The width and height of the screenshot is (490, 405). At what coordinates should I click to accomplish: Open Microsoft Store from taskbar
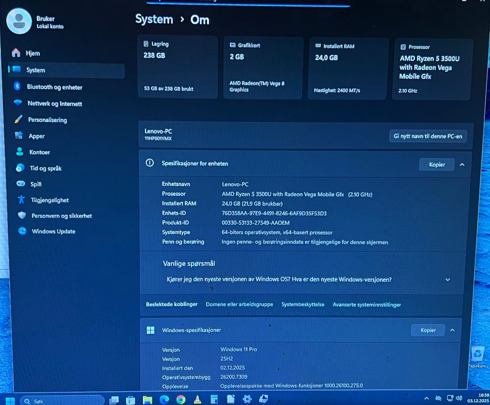pos(131,400)
